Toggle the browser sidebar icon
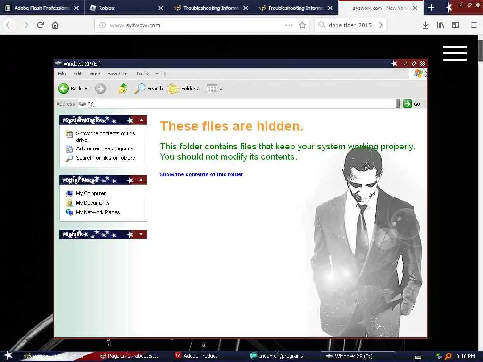Screen dimensions: 483x362 pyautogui.click(x=456, y=25)
